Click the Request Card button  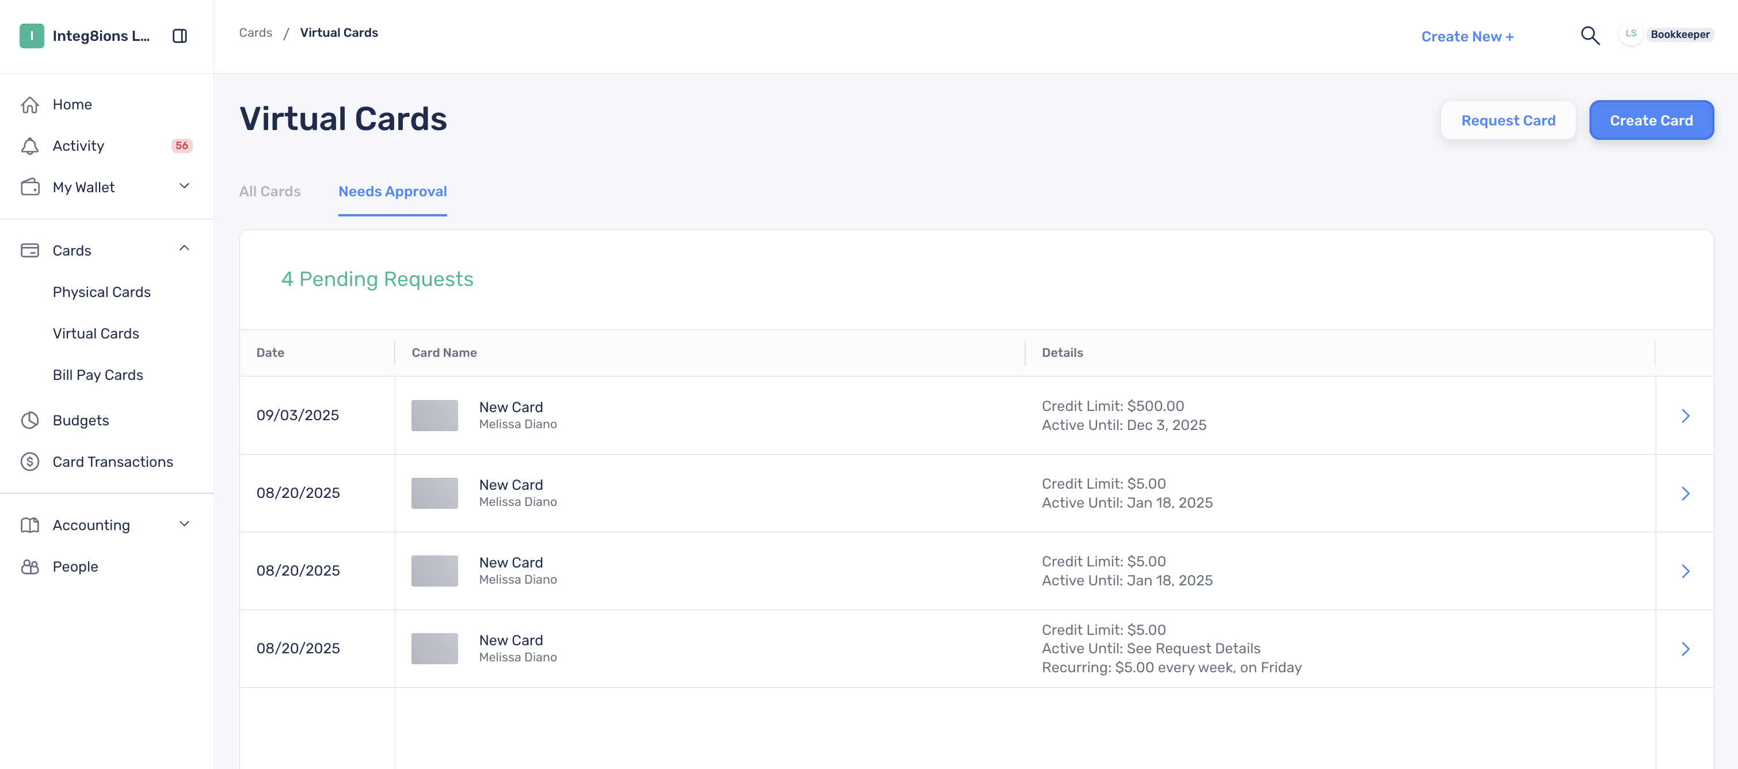point(1508,120)
